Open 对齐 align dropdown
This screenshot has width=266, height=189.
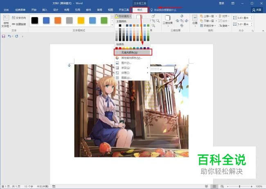224,16
